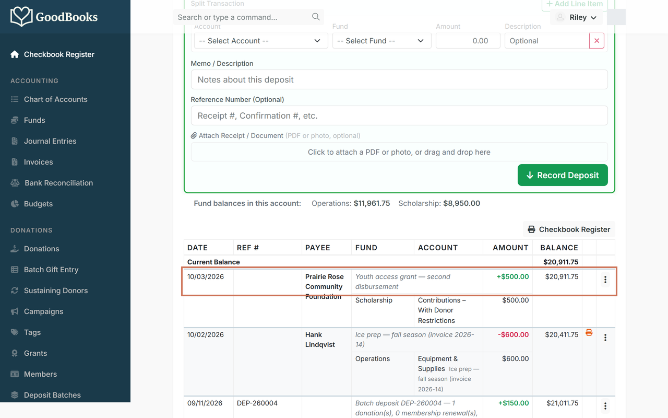This screenshot has width=668, height=418.
Task: Click the Journal Entries document icon
Action: (15, 141)
